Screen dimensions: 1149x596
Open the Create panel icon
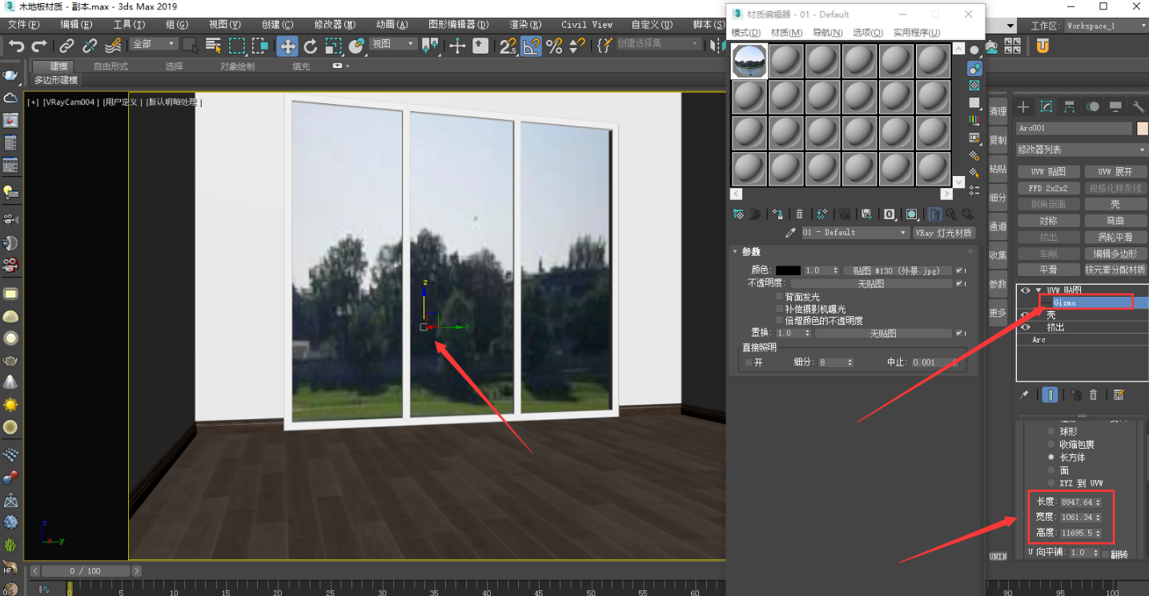(x=1023, y=106)
